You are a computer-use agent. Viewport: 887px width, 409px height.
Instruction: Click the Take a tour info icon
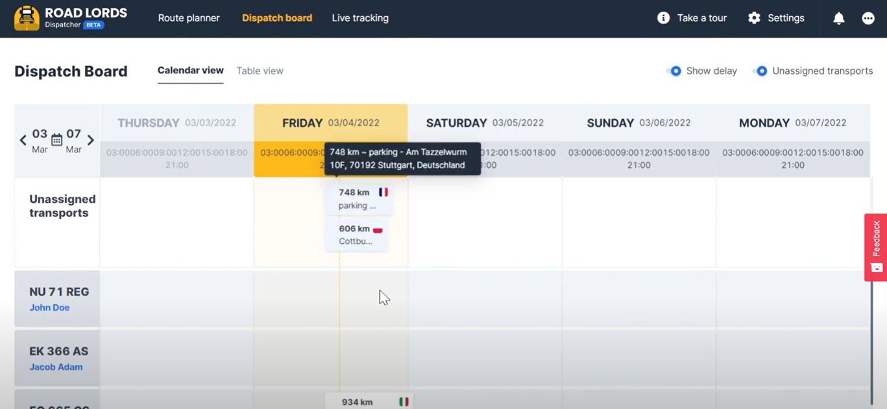(x=663, y=18)
